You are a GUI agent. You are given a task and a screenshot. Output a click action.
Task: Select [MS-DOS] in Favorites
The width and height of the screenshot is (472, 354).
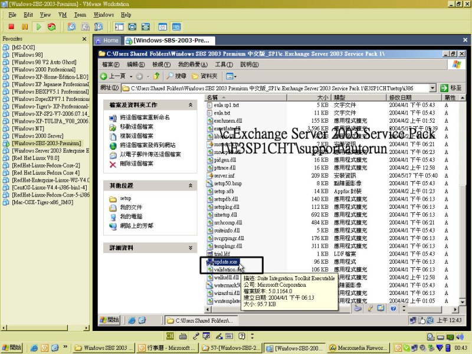[24, 47]
